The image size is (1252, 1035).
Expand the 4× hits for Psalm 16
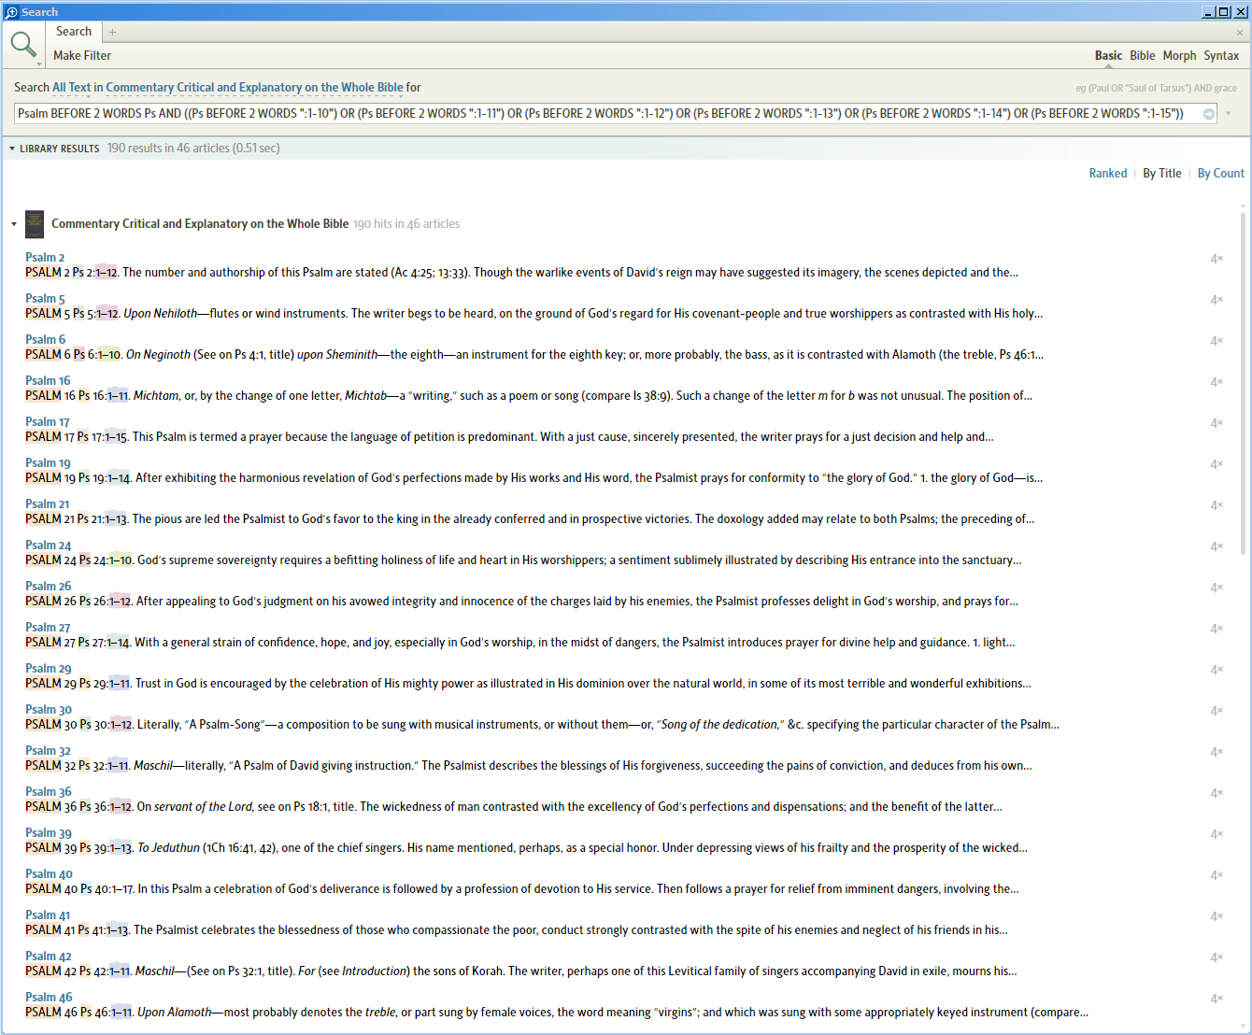(1216, 382)
